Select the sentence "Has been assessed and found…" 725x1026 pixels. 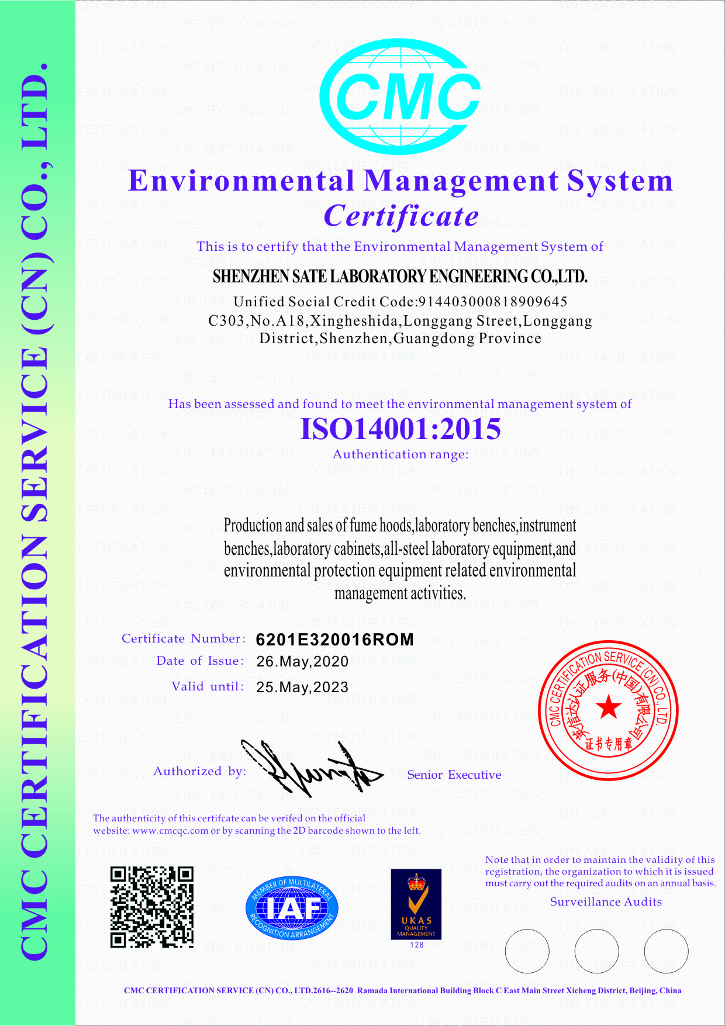[400, 404]
